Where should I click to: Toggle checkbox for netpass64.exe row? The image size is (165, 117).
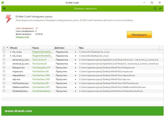[4, 75]
